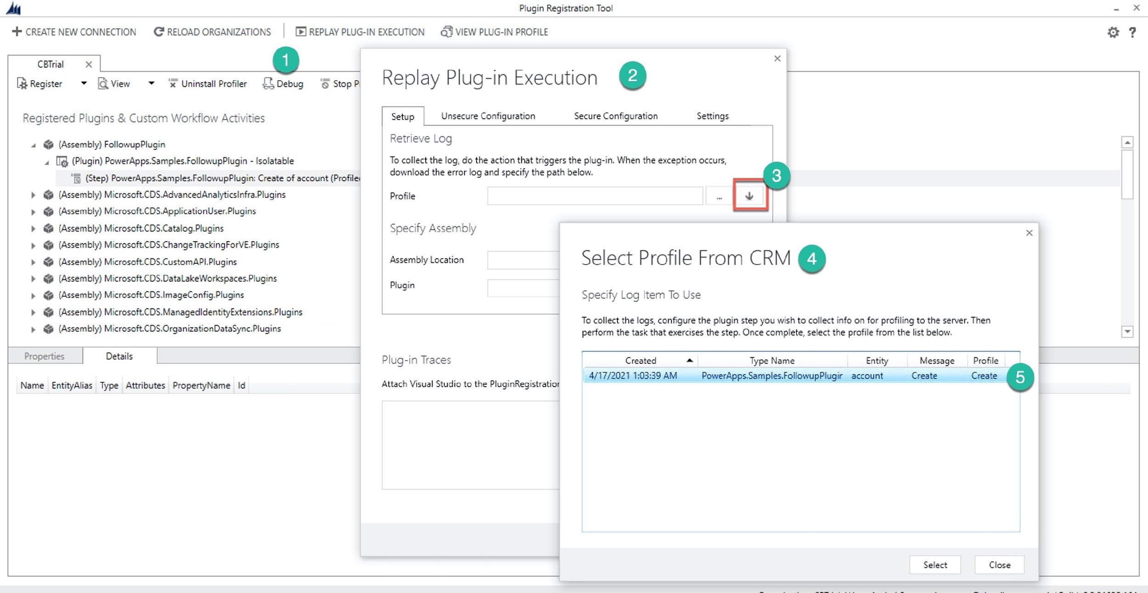This screenshot has width=1148, height=593.
Task: Click the scroll up arrow of plugin tree
Action: [1127, 143]
